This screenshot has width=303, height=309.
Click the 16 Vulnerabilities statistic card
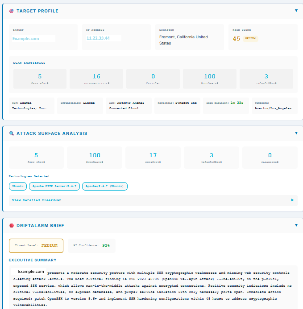(x=96, y=79)
